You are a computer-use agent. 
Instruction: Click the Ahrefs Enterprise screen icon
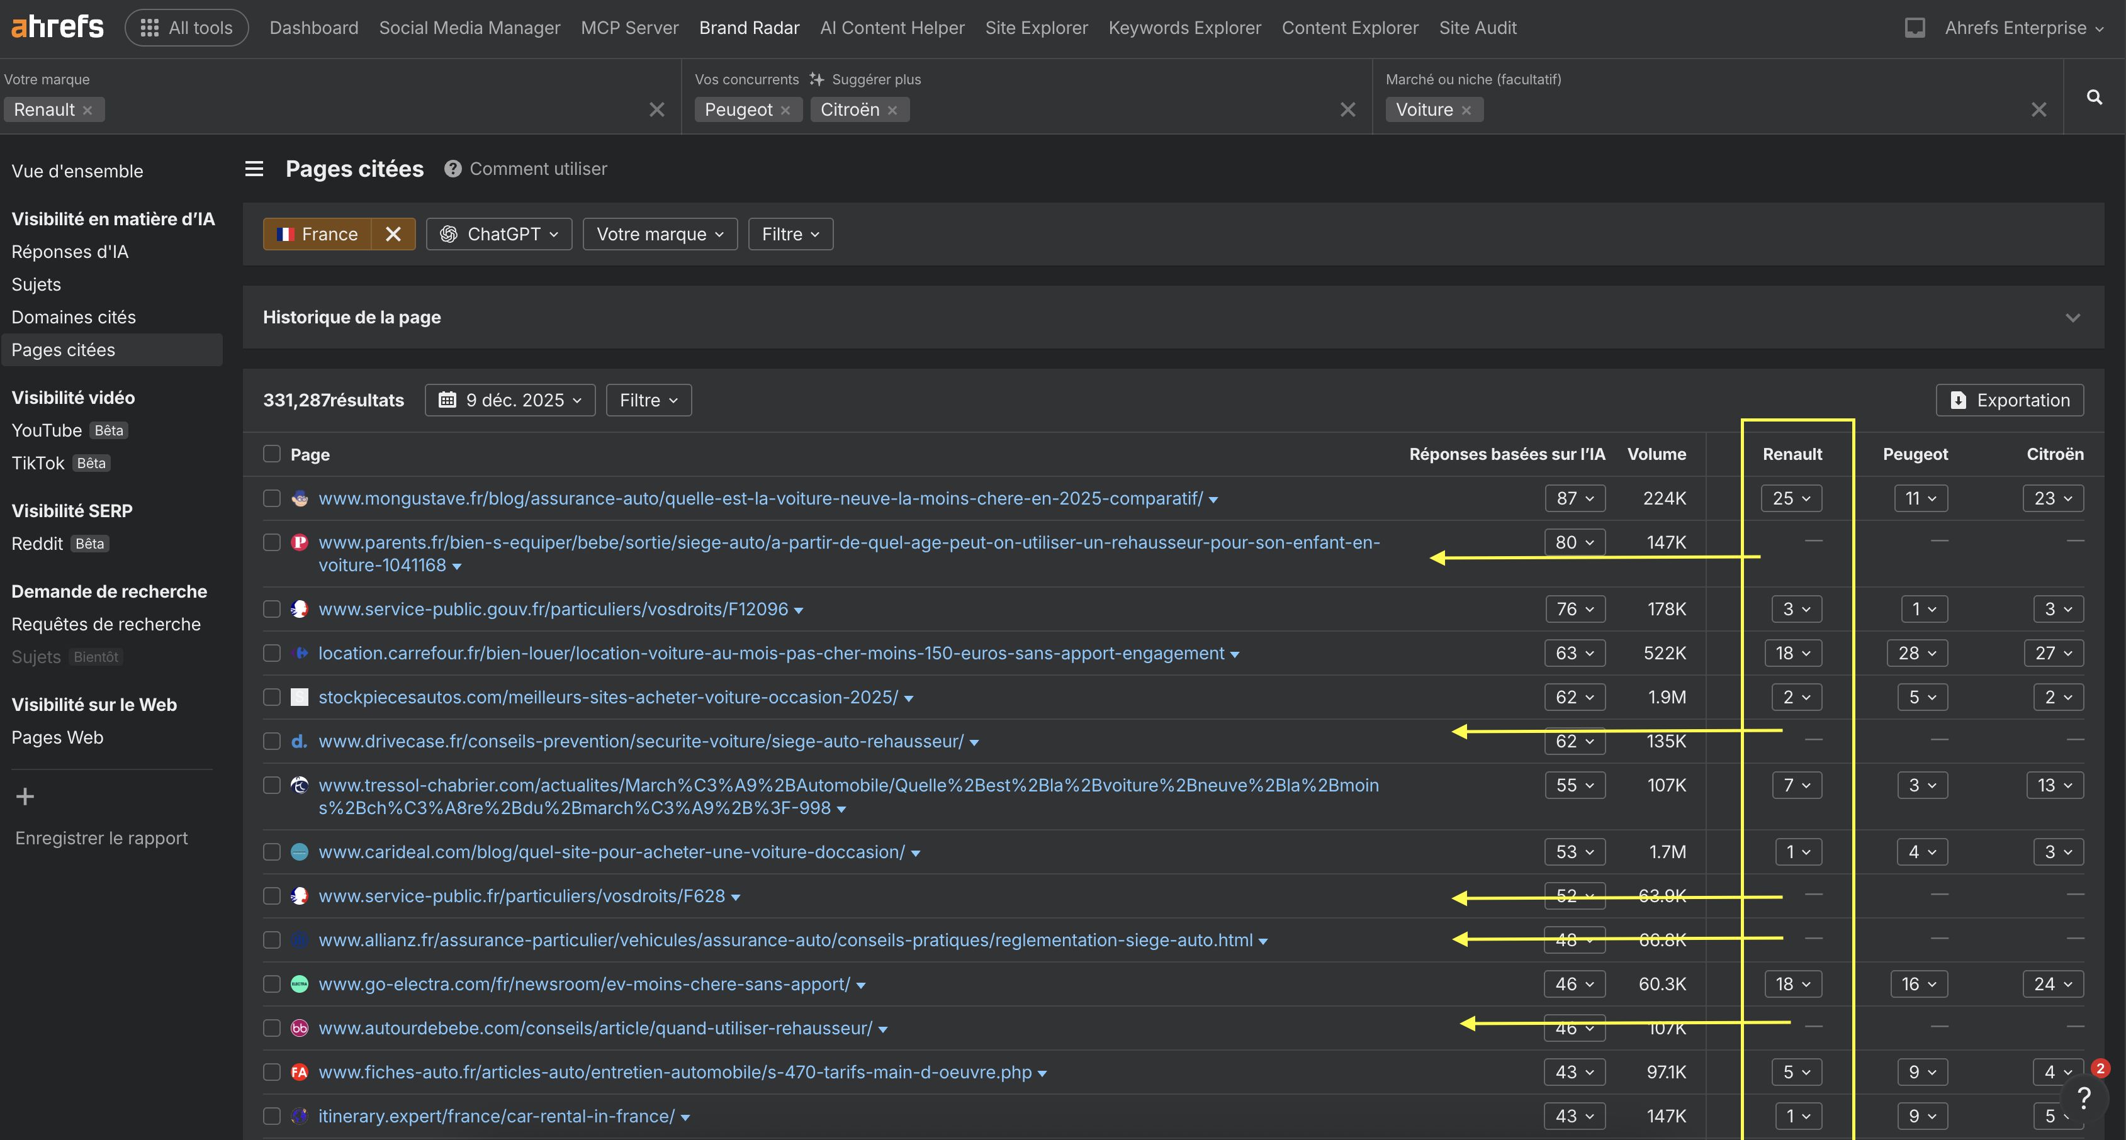[x=1915, y=27]
